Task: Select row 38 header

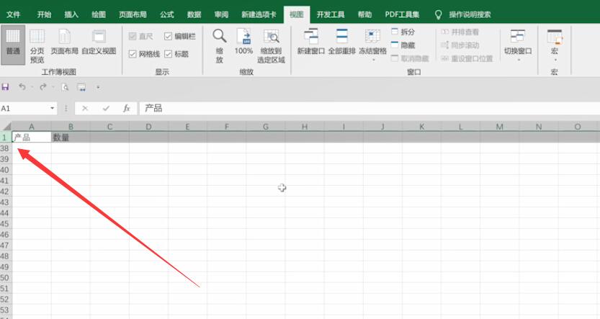Action: [x=5, y=148]
